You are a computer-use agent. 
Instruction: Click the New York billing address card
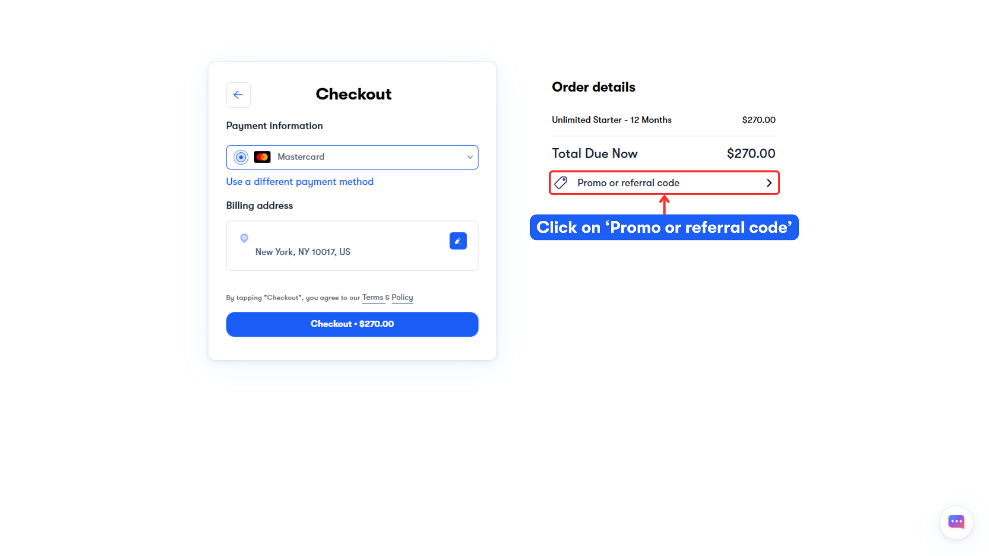pos(352,246)
